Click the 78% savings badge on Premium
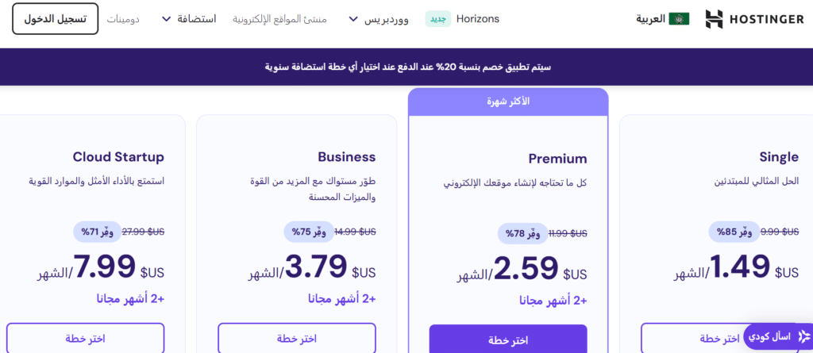Screen dimensions: 813x353 click(522, 234)
